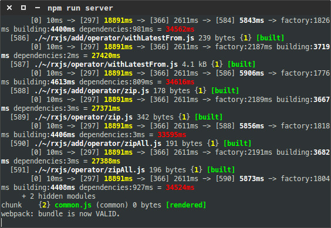Click the [built] tag after 196 bytes
Screen dimensions: 331x228
click(221, 170)
